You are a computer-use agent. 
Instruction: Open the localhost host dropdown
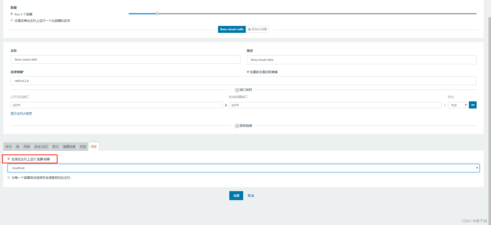click(x=243, y=168)
